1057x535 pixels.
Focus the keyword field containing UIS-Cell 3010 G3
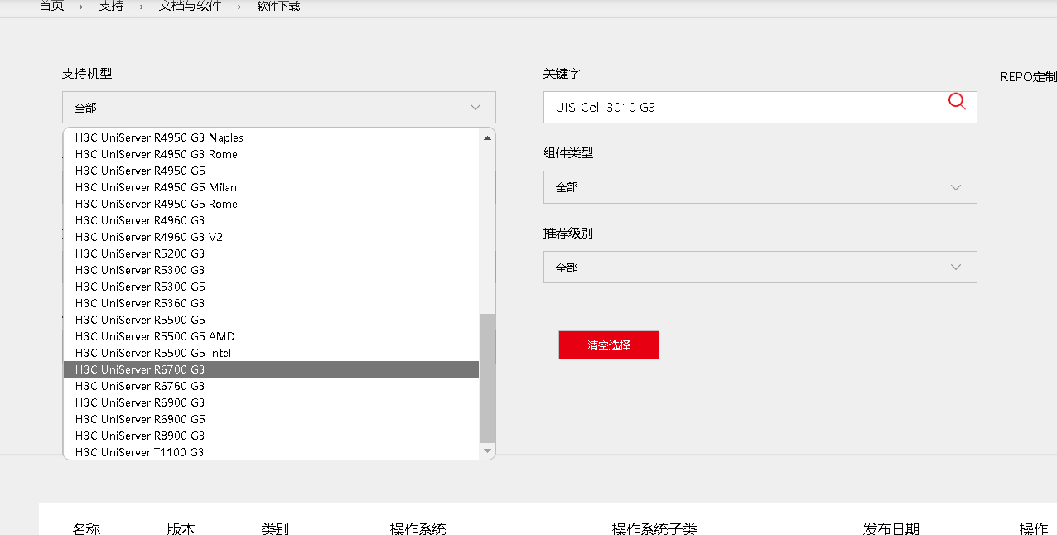[760, 108]
